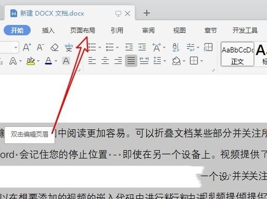Align text right

[x=118, y=61]
